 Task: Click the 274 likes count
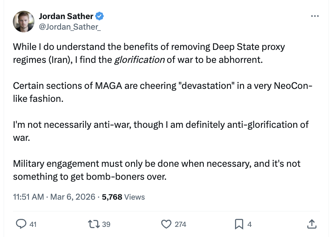(x=180, y=224)
